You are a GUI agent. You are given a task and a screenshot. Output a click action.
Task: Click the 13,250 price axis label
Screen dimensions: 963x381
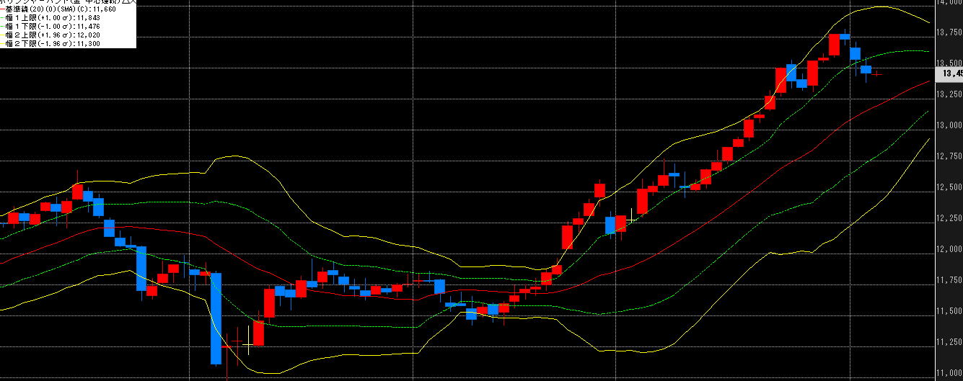click(949, 94)
